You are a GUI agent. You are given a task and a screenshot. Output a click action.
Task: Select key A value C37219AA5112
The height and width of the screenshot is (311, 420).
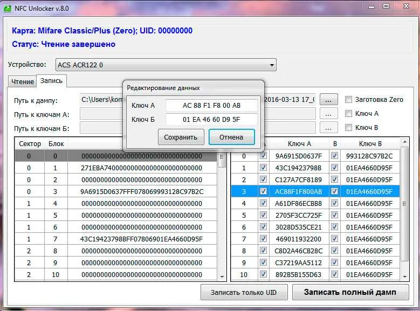tap(299, 262)
